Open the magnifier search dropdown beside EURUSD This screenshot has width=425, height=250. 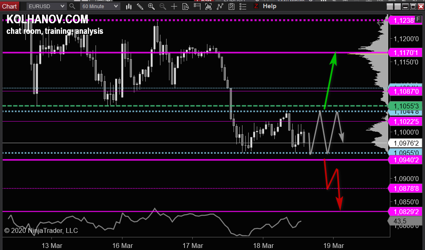click(72, 6)
